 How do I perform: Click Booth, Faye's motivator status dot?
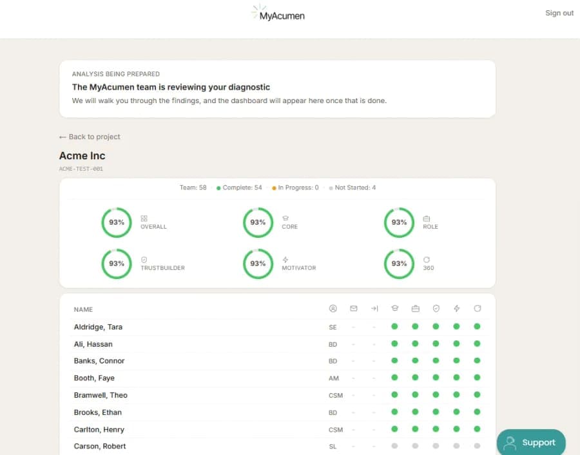tap(456, 377)
